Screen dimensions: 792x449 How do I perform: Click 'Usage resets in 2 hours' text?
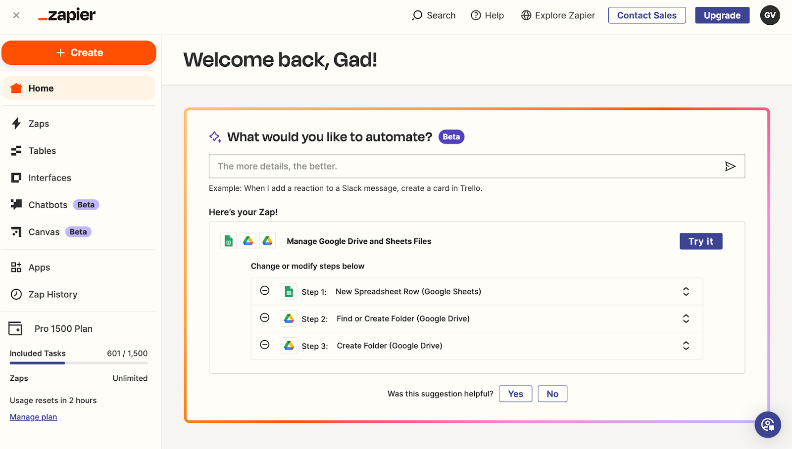point(53,401)
